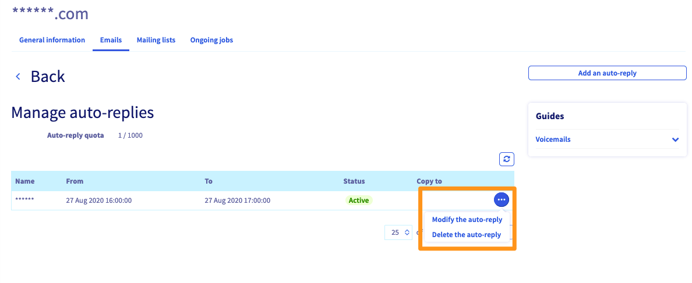This screenshot has height=283, width=692.
Task: Choose Modify the auto-reply from the menu
Action: (467, 220)
